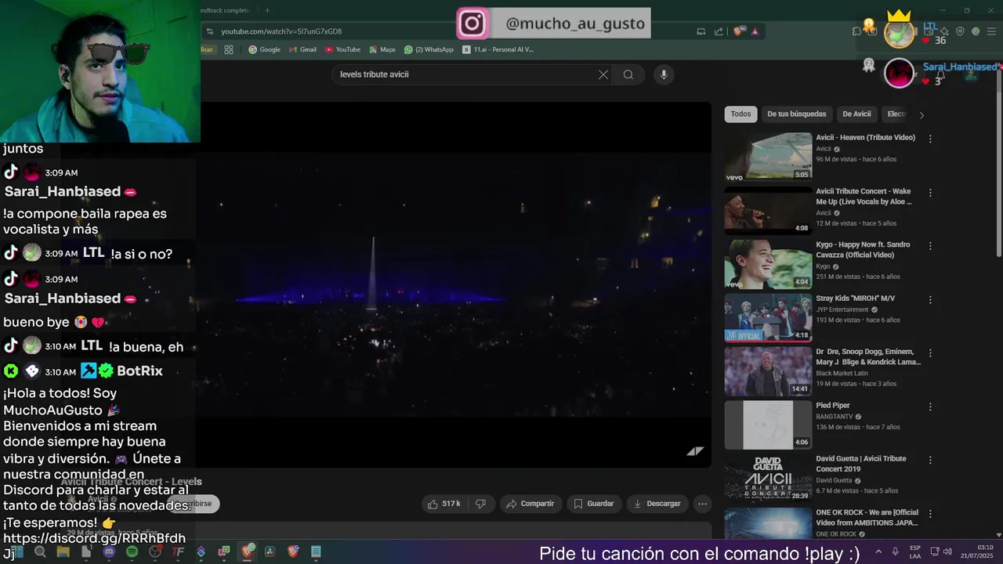Open the Google bookmark
Screen dimensions: 1003x564
pyautogui.click(x=264, y=49)
